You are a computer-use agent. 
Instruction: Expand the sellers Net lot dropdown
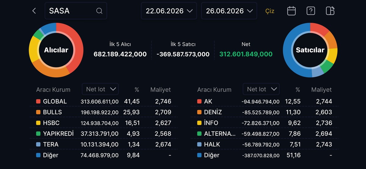coord(261,89)
